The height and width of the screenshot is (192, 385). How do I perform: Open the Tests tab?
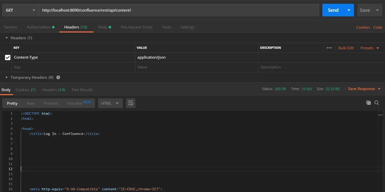[166, 27]
